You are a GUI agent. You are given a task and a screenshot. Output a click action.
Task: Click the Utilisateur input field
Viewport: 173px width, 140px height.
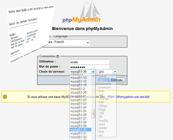click(89, 62)
